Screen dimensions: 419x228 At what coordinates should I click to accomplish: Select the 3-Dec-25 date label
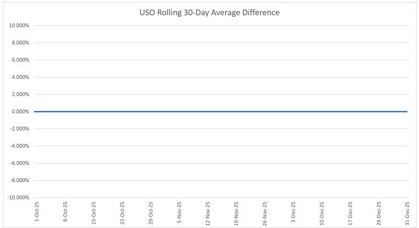(x=293, y=213)
